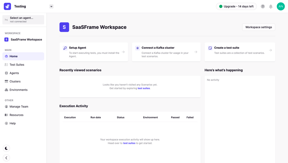The width and height of the screenshot is (288, 163).
Task: Click the Execution column header
Action: [70, 117]
